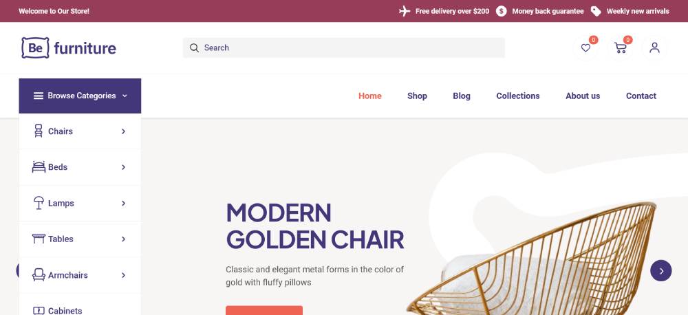688x315 pixels.
Task: Click the magnifier search icon
Action: pyautogui.click(x=194, y=47)
